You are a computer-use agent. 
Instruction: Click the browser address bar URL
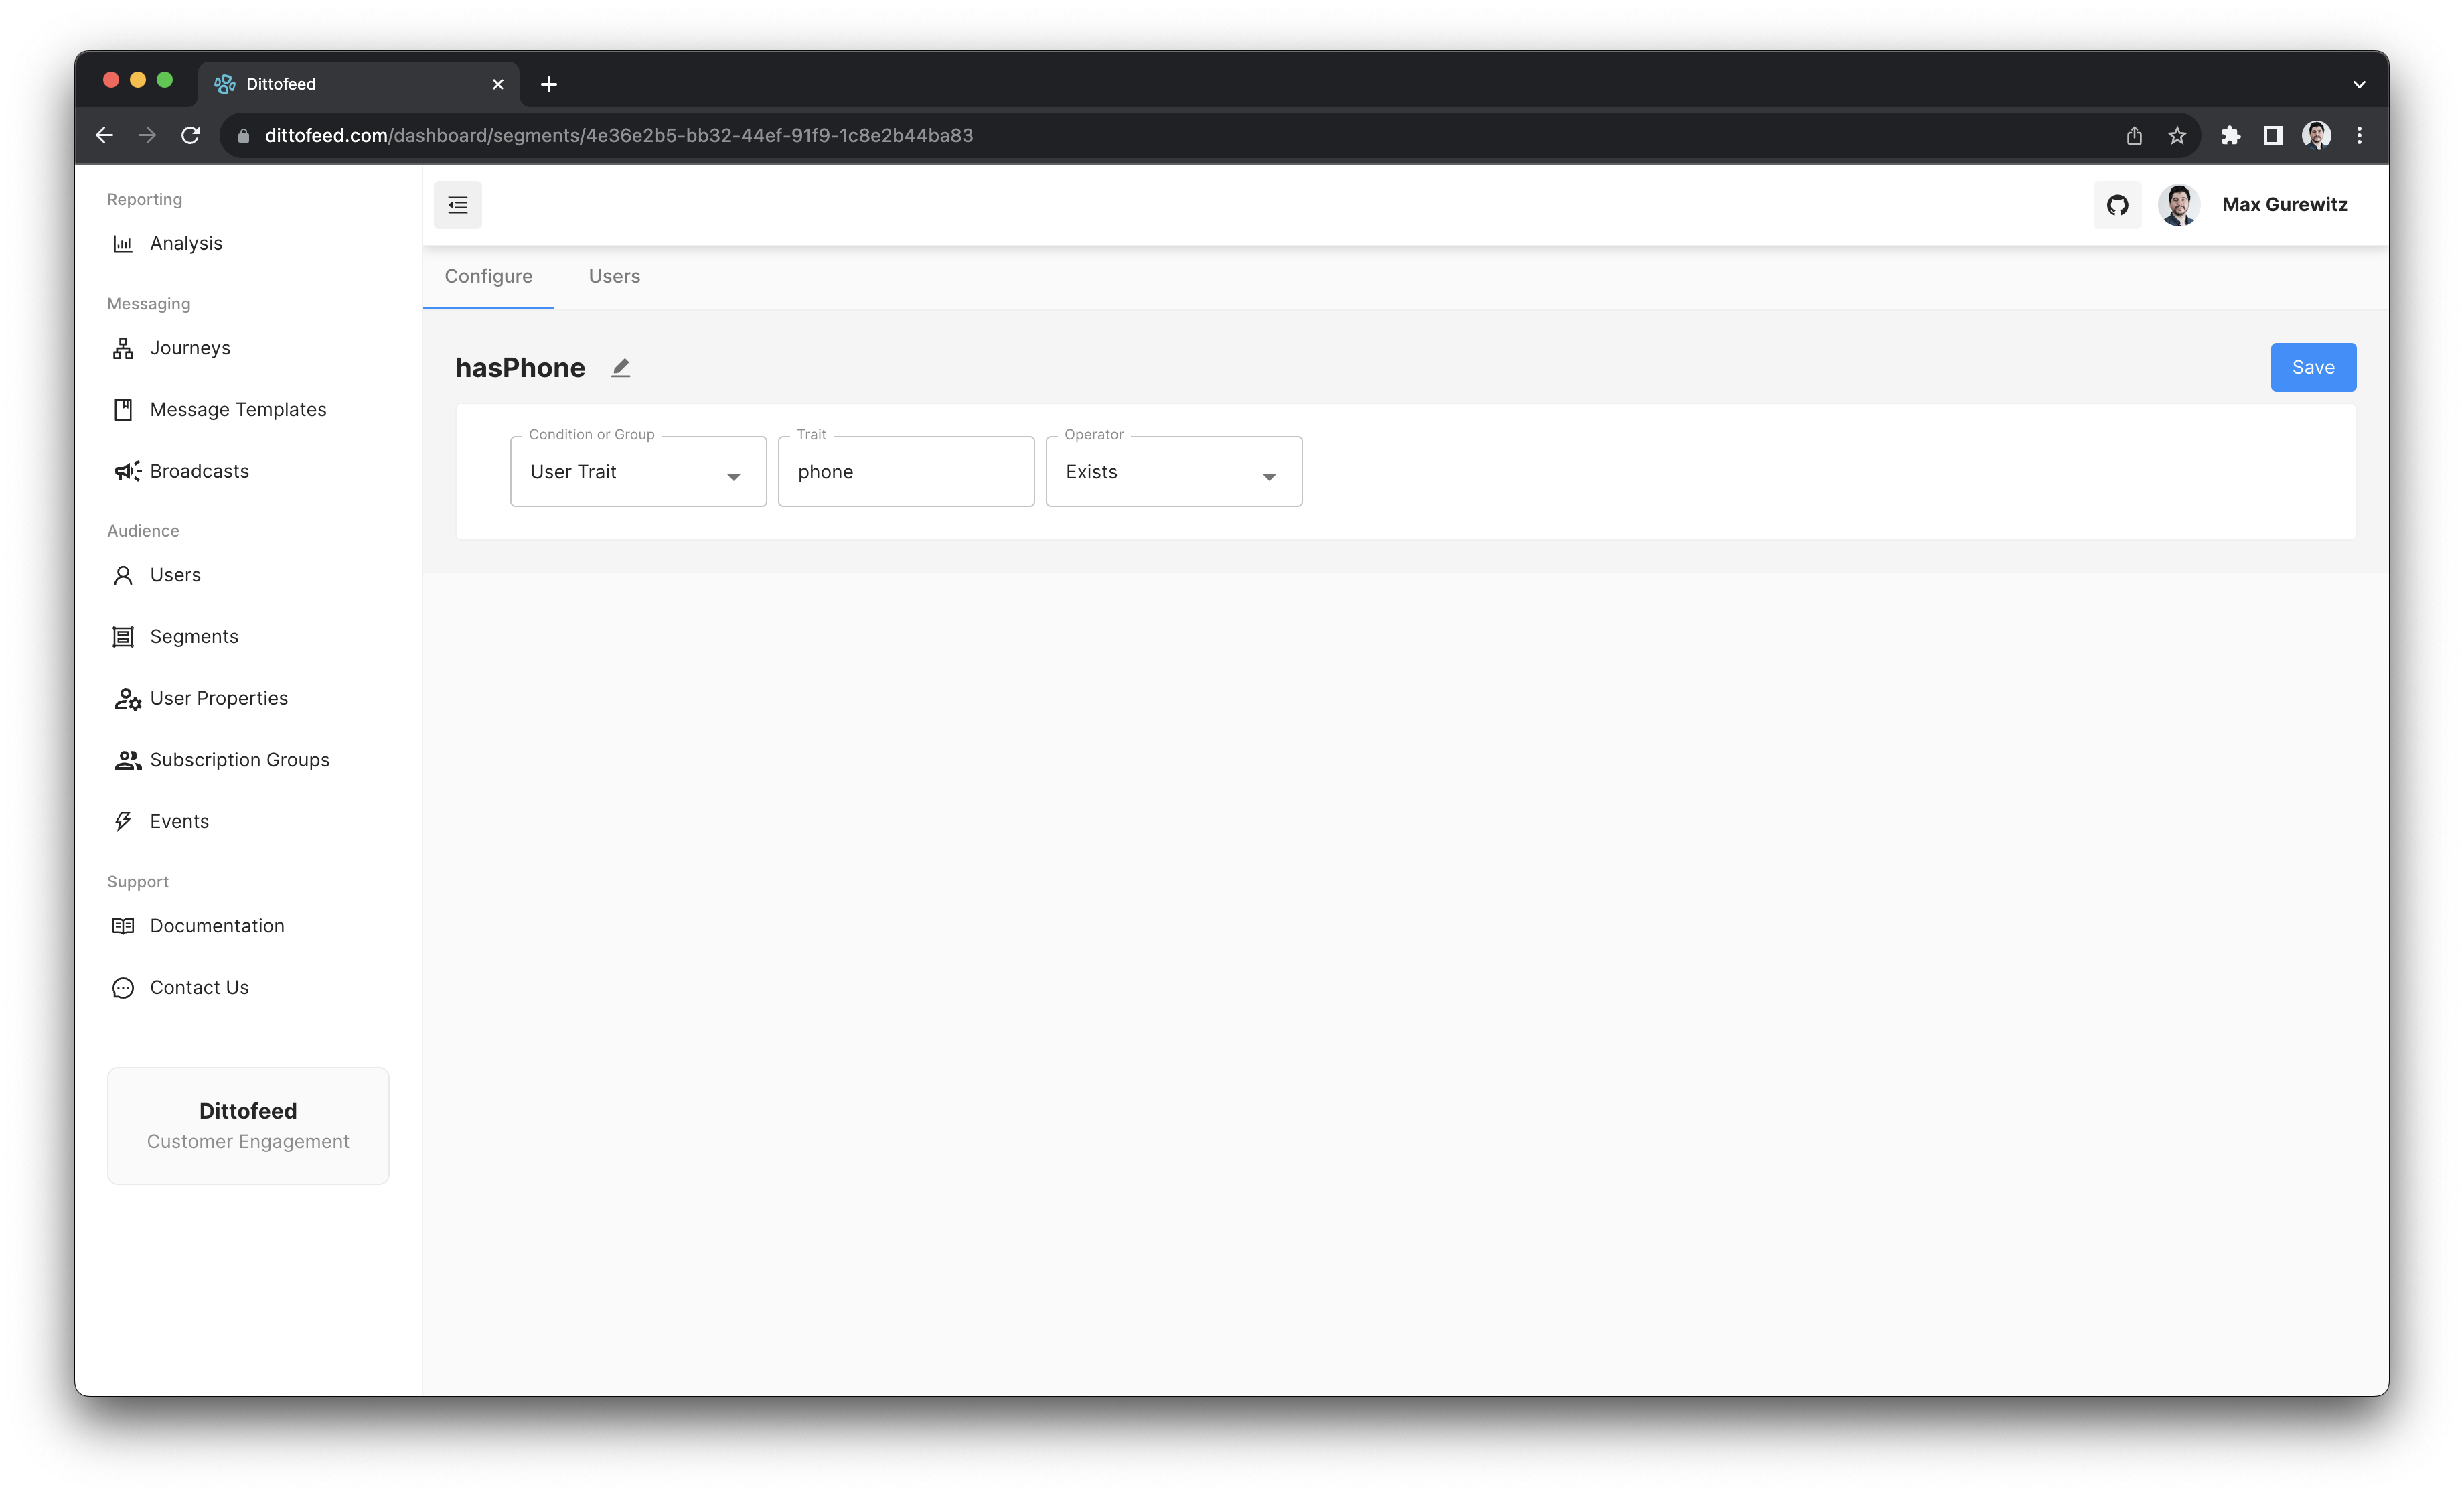(x=619, y=135)
